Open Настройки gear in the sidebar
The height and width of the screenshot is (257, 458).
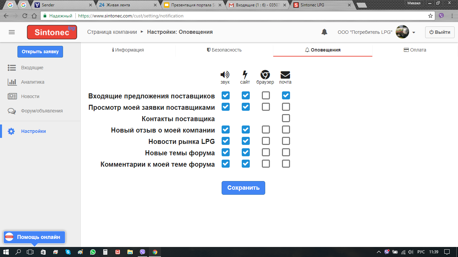(x=11, y=131)
